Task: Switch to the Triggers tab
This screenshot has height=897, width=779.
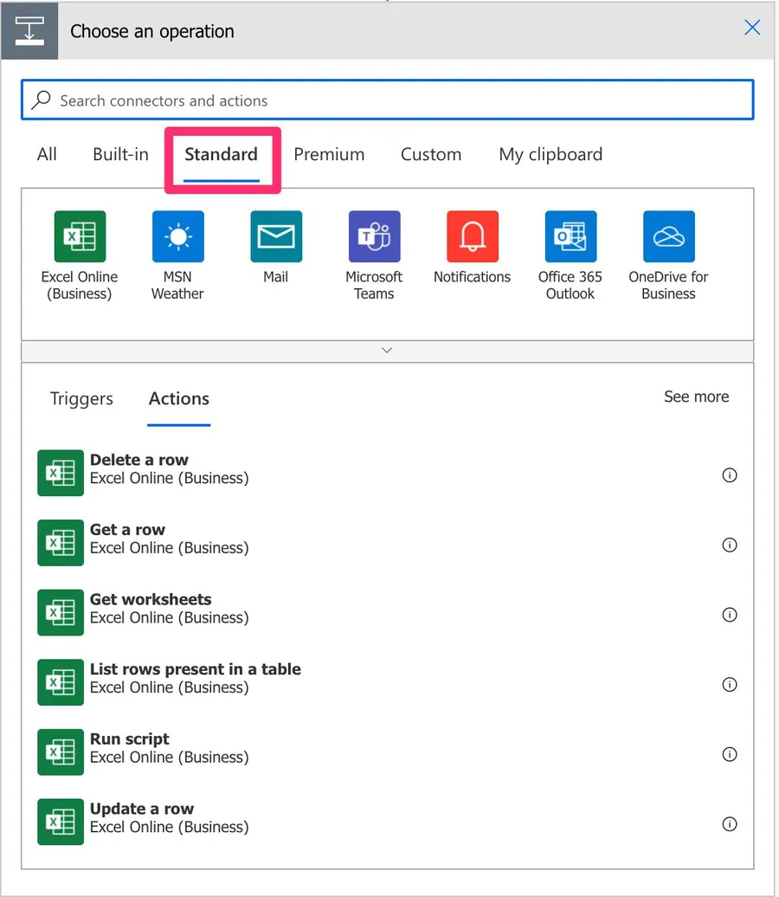Action: pos(81,399)
